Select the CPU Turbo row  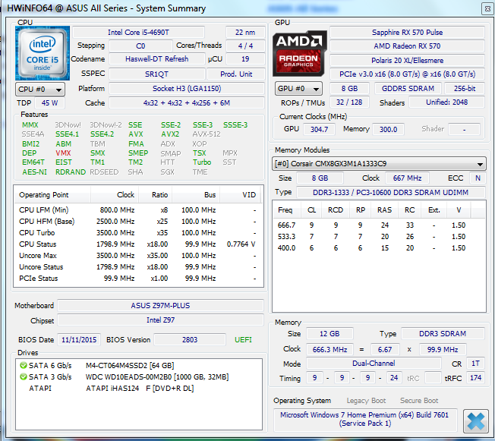(138, 233)
